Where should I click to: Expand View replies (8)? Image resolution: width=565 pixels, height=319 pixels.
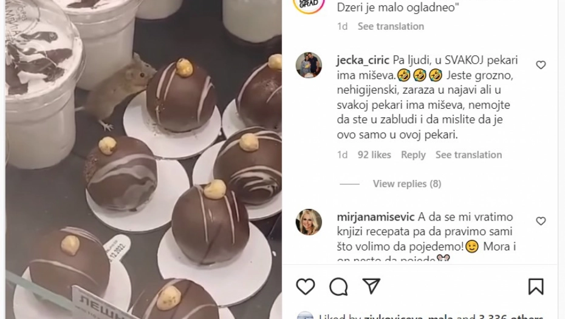(x=407, y=184)
